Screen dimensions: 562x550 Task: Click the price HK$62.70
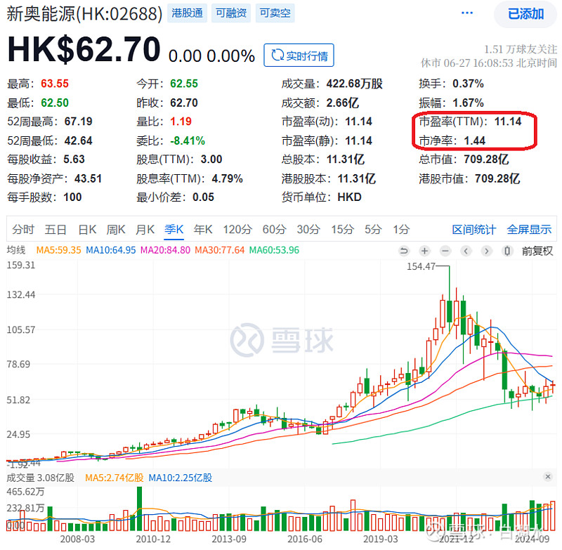[84, 48]
